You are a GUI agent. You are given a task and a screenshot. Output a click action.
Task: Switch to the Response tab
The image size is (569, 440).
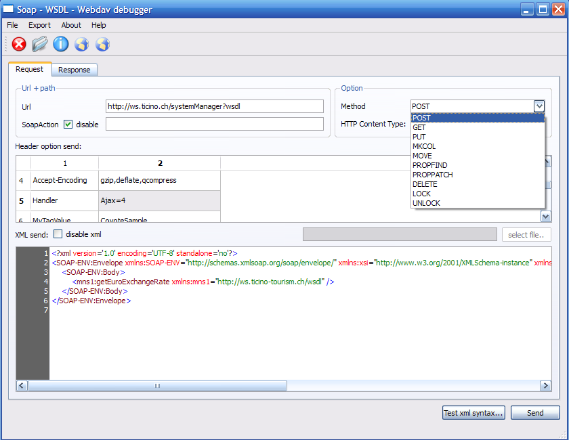pyautogui.click(x=75, y=70)
